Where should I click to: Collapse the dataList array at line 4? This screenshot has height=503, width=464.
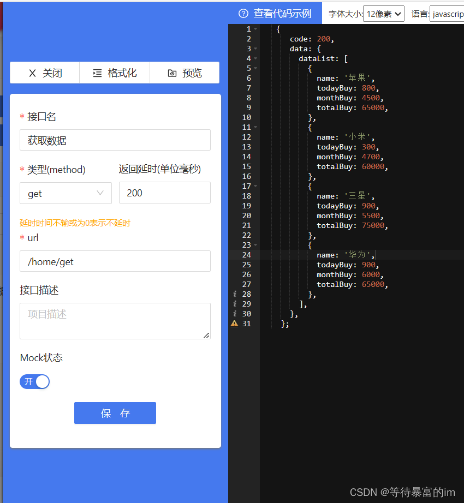pos(257,58)
